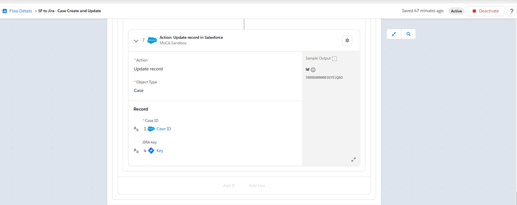Click the Sample Output info icon

point(334,58)
